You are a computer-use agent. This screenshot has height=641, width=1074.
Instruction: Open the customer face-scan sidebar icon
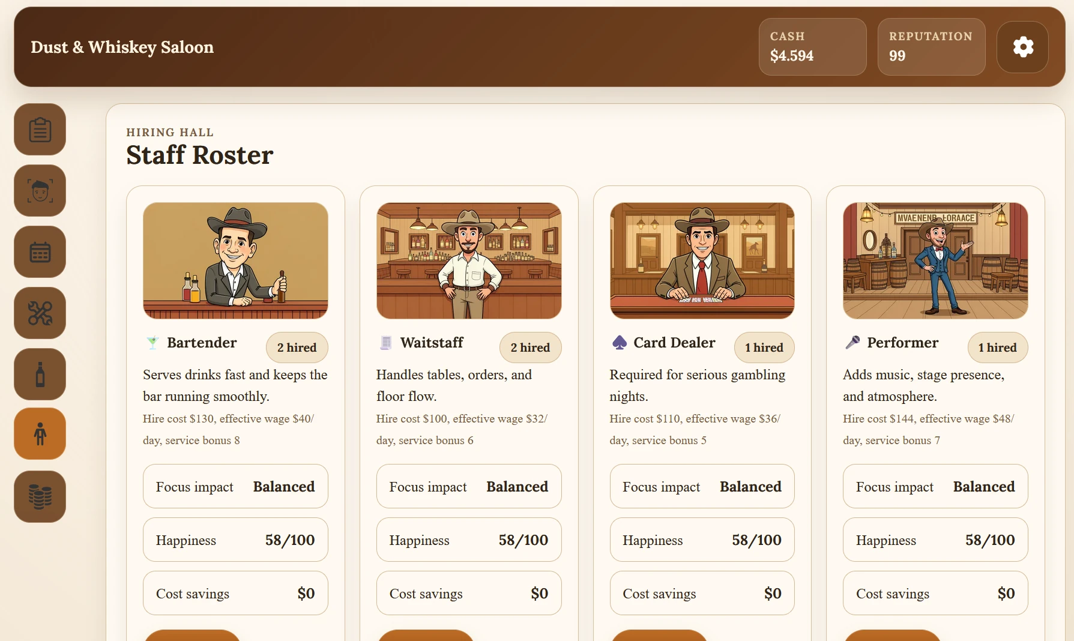point(40,190)
